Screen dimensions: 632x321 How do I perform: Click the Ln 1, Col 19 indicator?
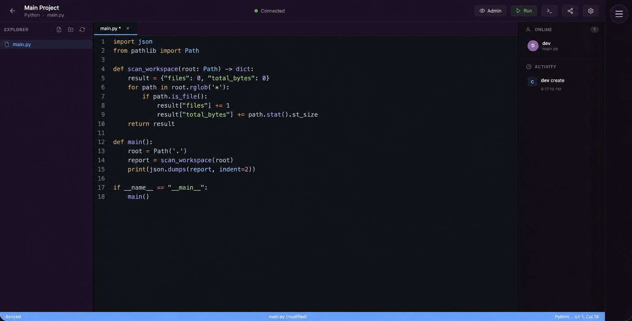[587, 317]
